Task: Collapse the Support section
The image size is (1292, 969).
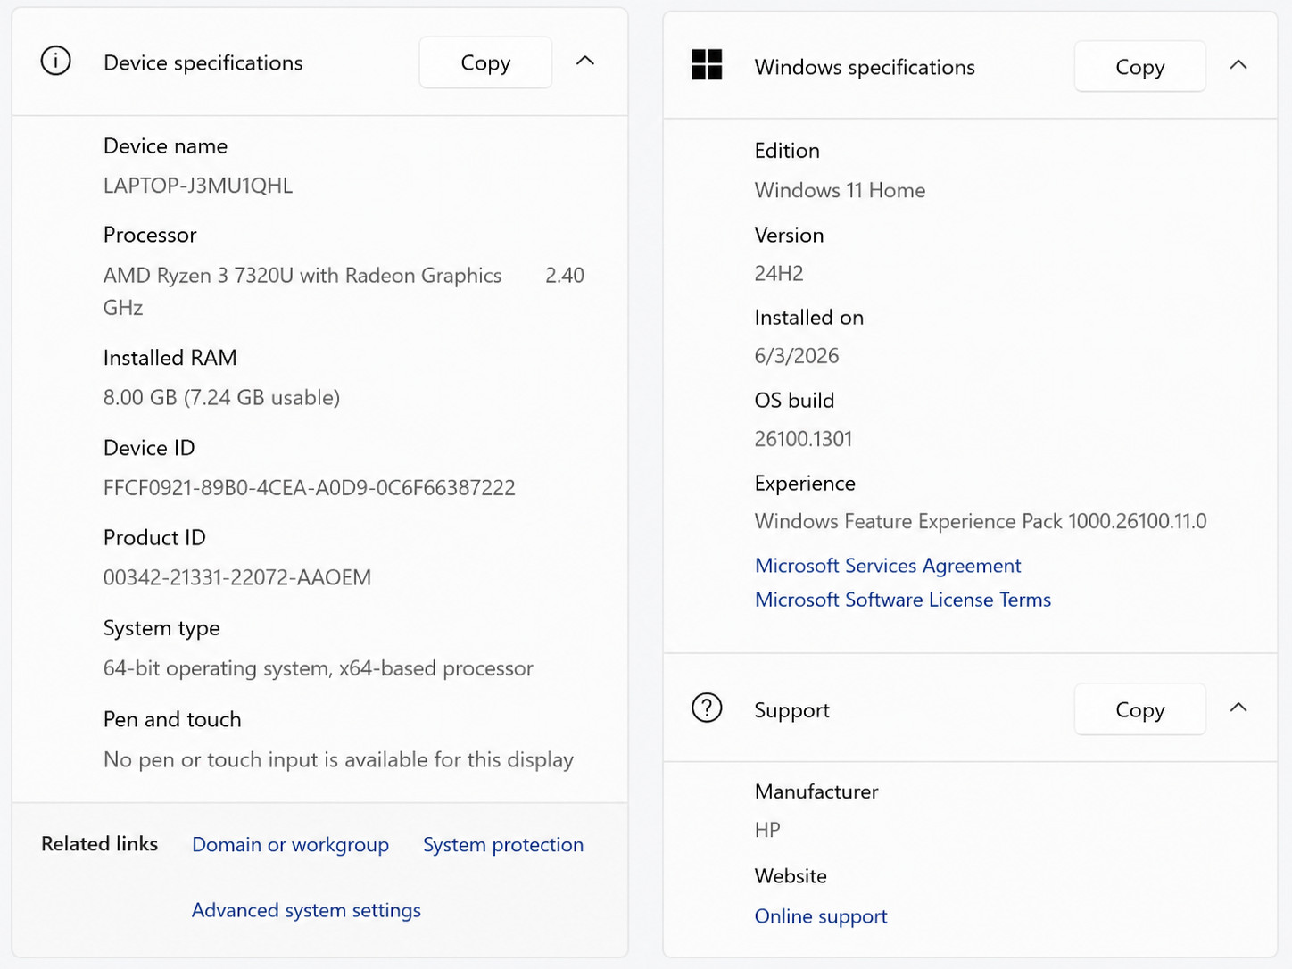Action: tap(1238, 708)
